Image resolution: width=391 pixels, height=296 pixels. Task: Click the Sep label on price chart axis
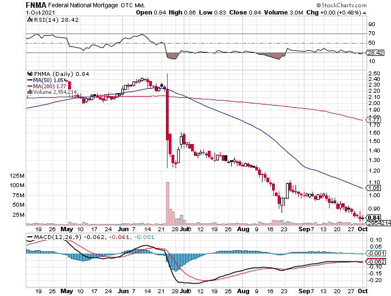click(x=304, y=229)
